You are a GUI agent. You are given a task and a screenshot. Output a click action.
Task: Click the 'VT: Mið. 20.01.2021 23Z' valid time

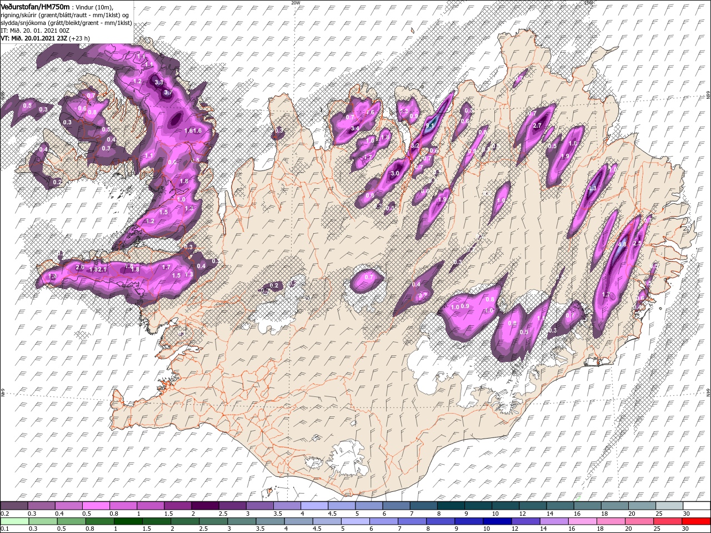33,38
